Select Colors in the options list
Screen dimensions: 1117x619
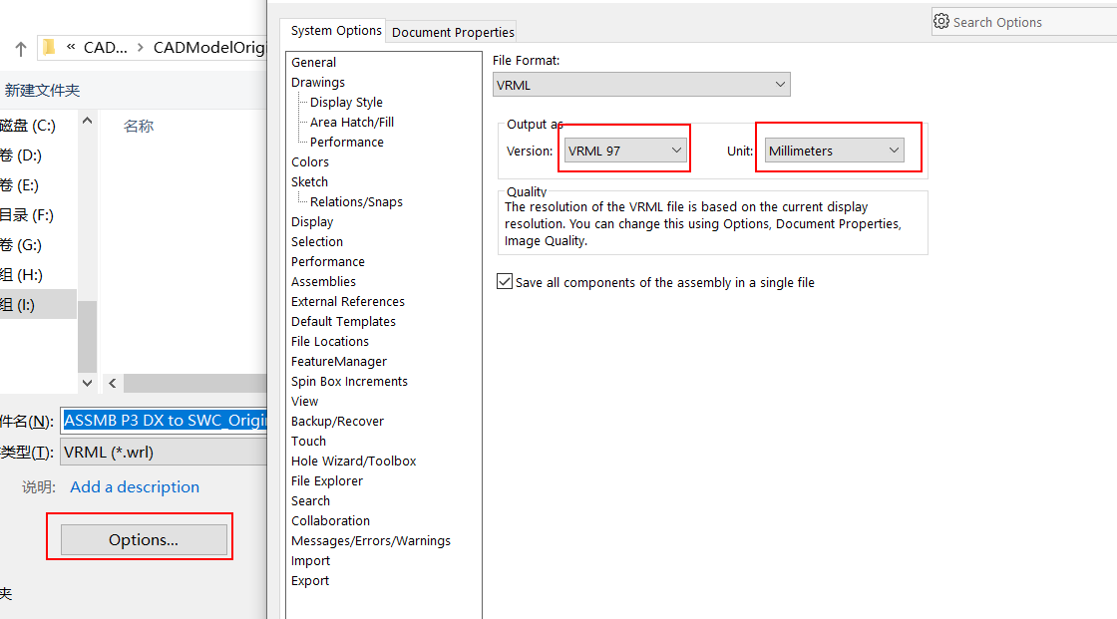(309, 161)
